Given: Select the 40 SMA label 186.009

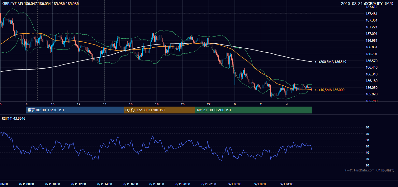Looking at the screenshot, I should [x=329, y=90].
